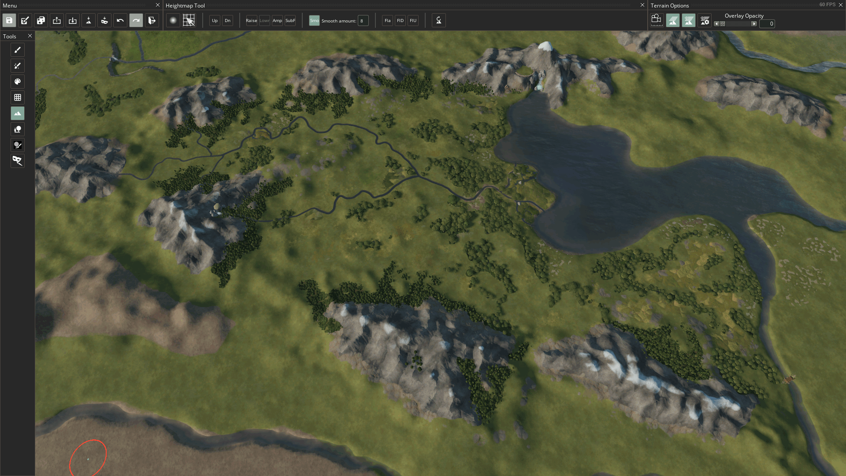Select the magic brush tool
The image size is (846, 476).
tap(18, 66)
